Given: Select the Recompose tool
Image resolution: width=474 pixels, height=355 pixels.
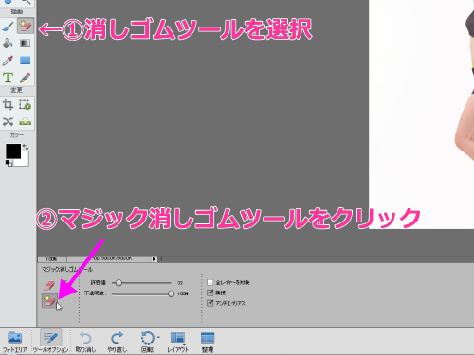Looking at the screenshot, I should tap(26, 104).
